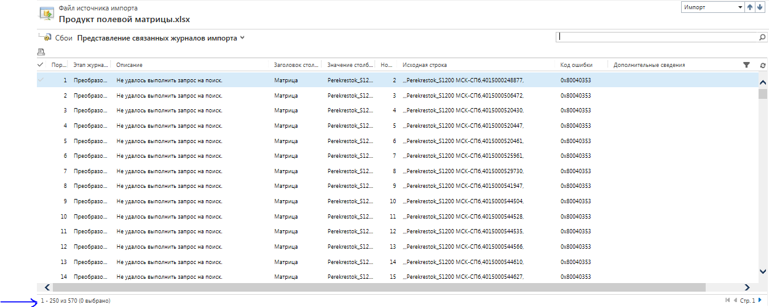Open the Импорт form selector dropdown
Screen dimensions: 769x307
(712, 7)
